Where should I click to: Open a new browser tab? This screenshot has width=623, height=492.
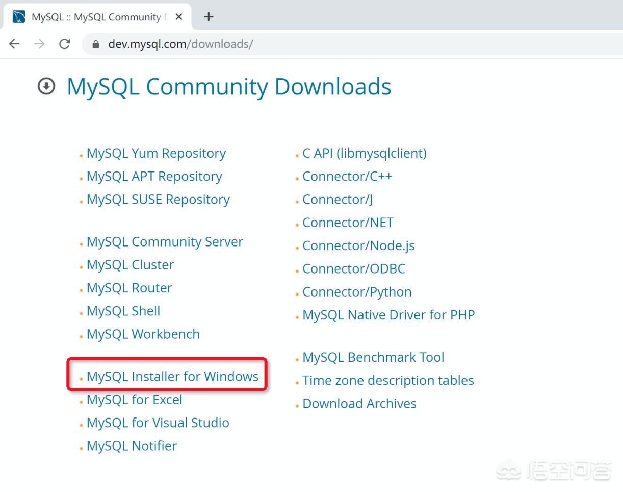pyautogui.click(x=209, y=17)
